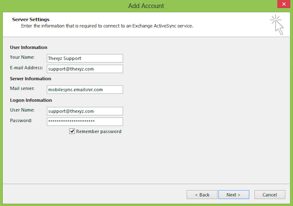
Task: Click into the E-mail Address input field
Action: [85, 69]
